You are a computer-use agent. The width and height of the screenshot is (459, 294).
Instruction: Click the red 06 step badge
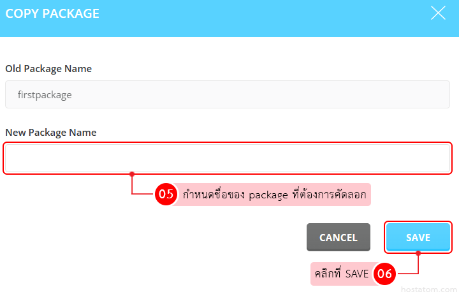click(384, 274)
